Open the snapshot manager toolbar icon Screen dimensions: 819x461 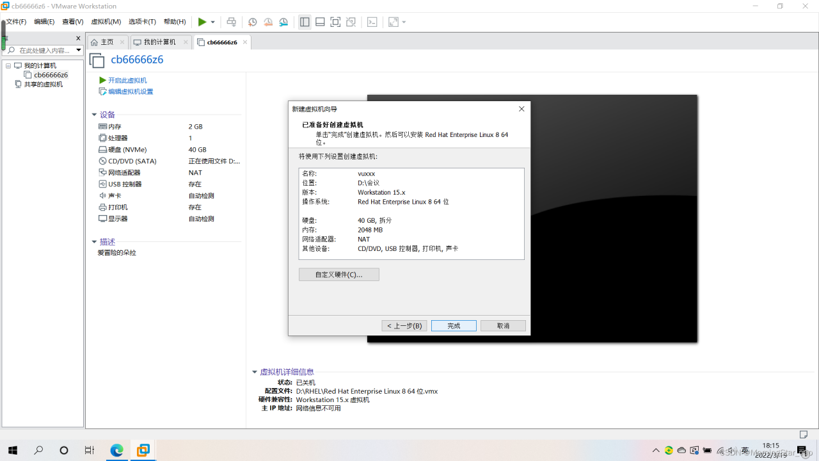tap(283, 22)
